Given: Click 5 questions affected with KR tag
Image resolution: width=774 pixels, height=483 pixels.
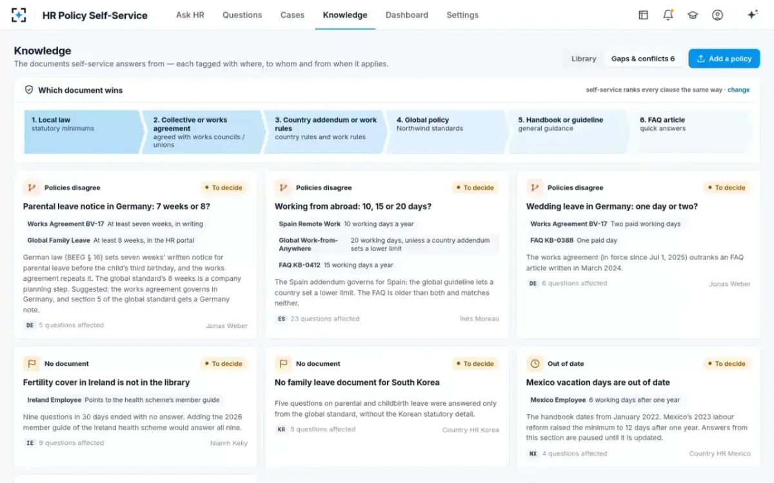Looking at the screenshot, I should [322, 430].
